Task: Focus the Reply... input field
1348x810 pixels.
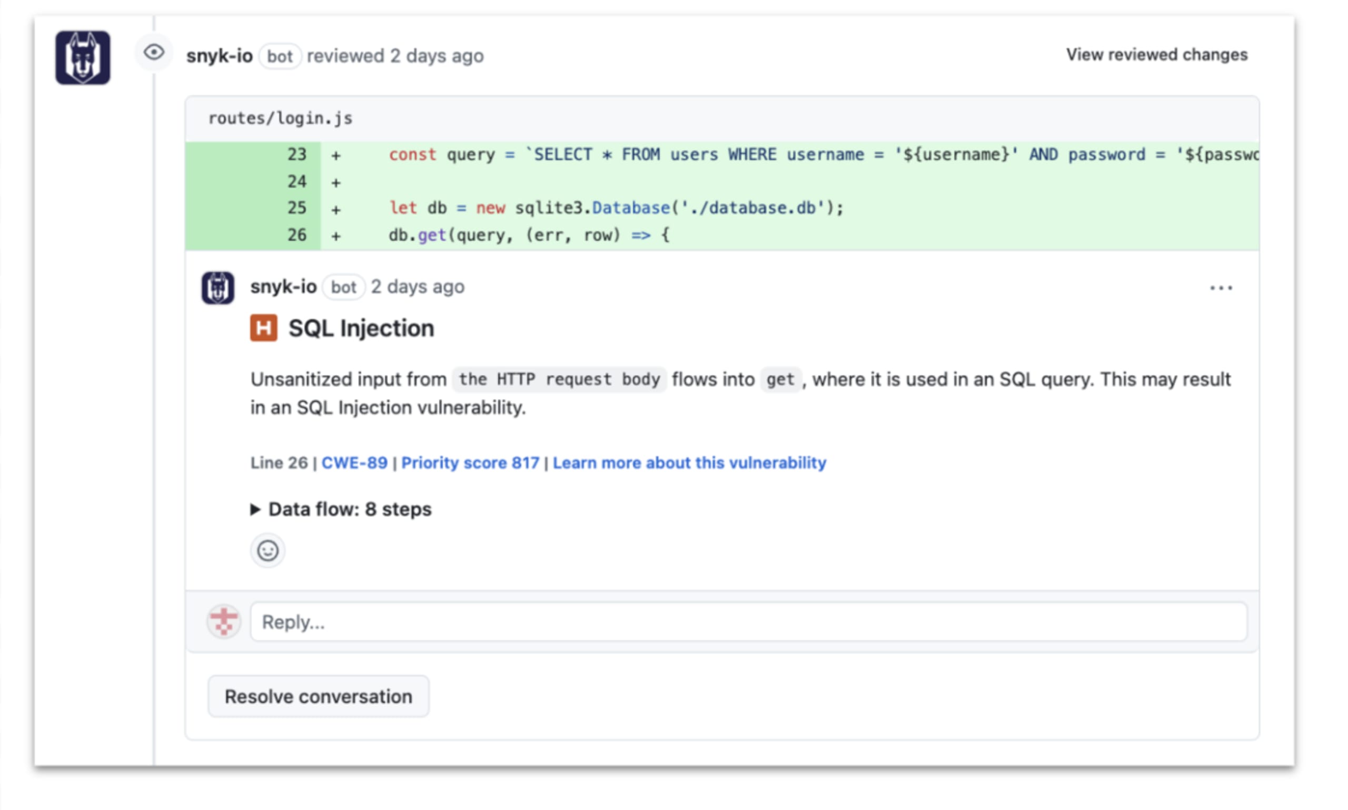Action: 749,621
